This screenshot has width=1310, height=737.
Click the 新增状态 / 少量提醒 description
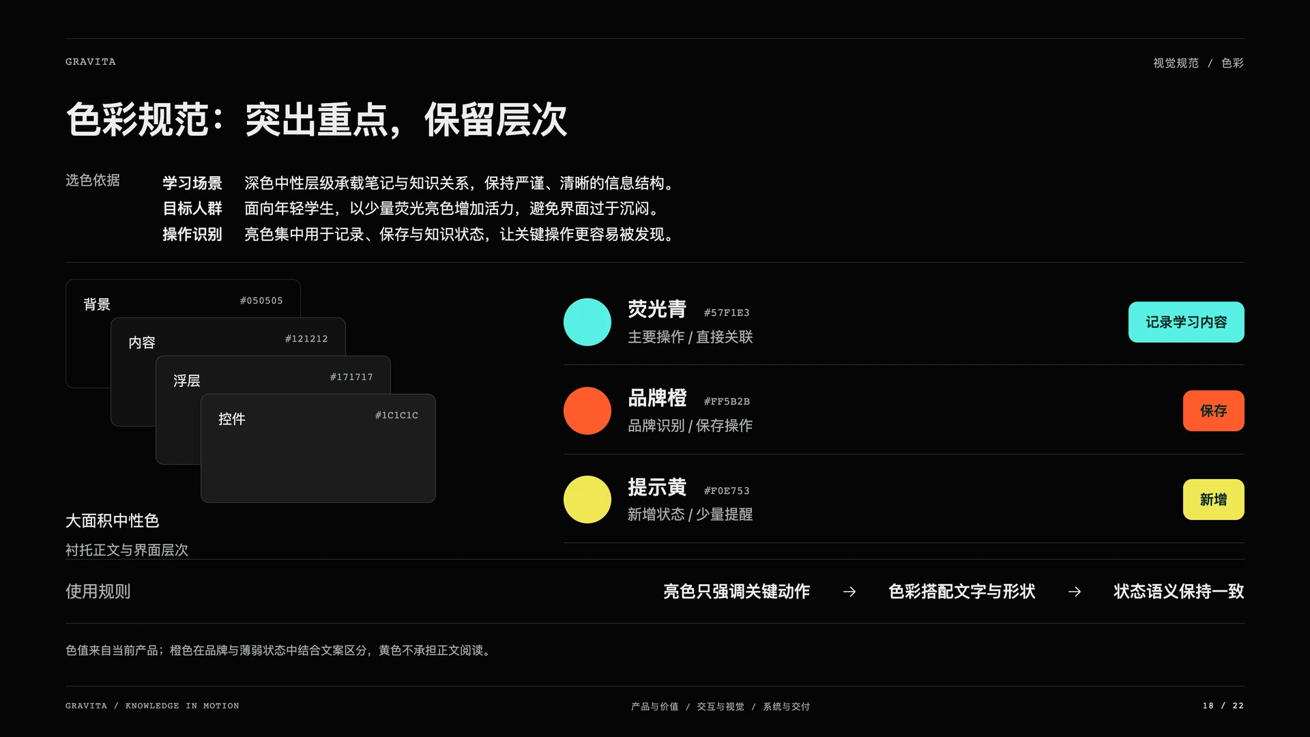pyautogui.click(x=690, y=515)
